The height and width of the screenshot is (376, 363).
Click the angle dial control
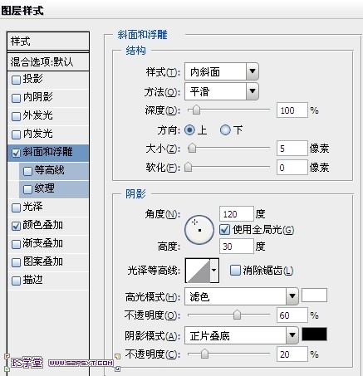tap(199, 230)
